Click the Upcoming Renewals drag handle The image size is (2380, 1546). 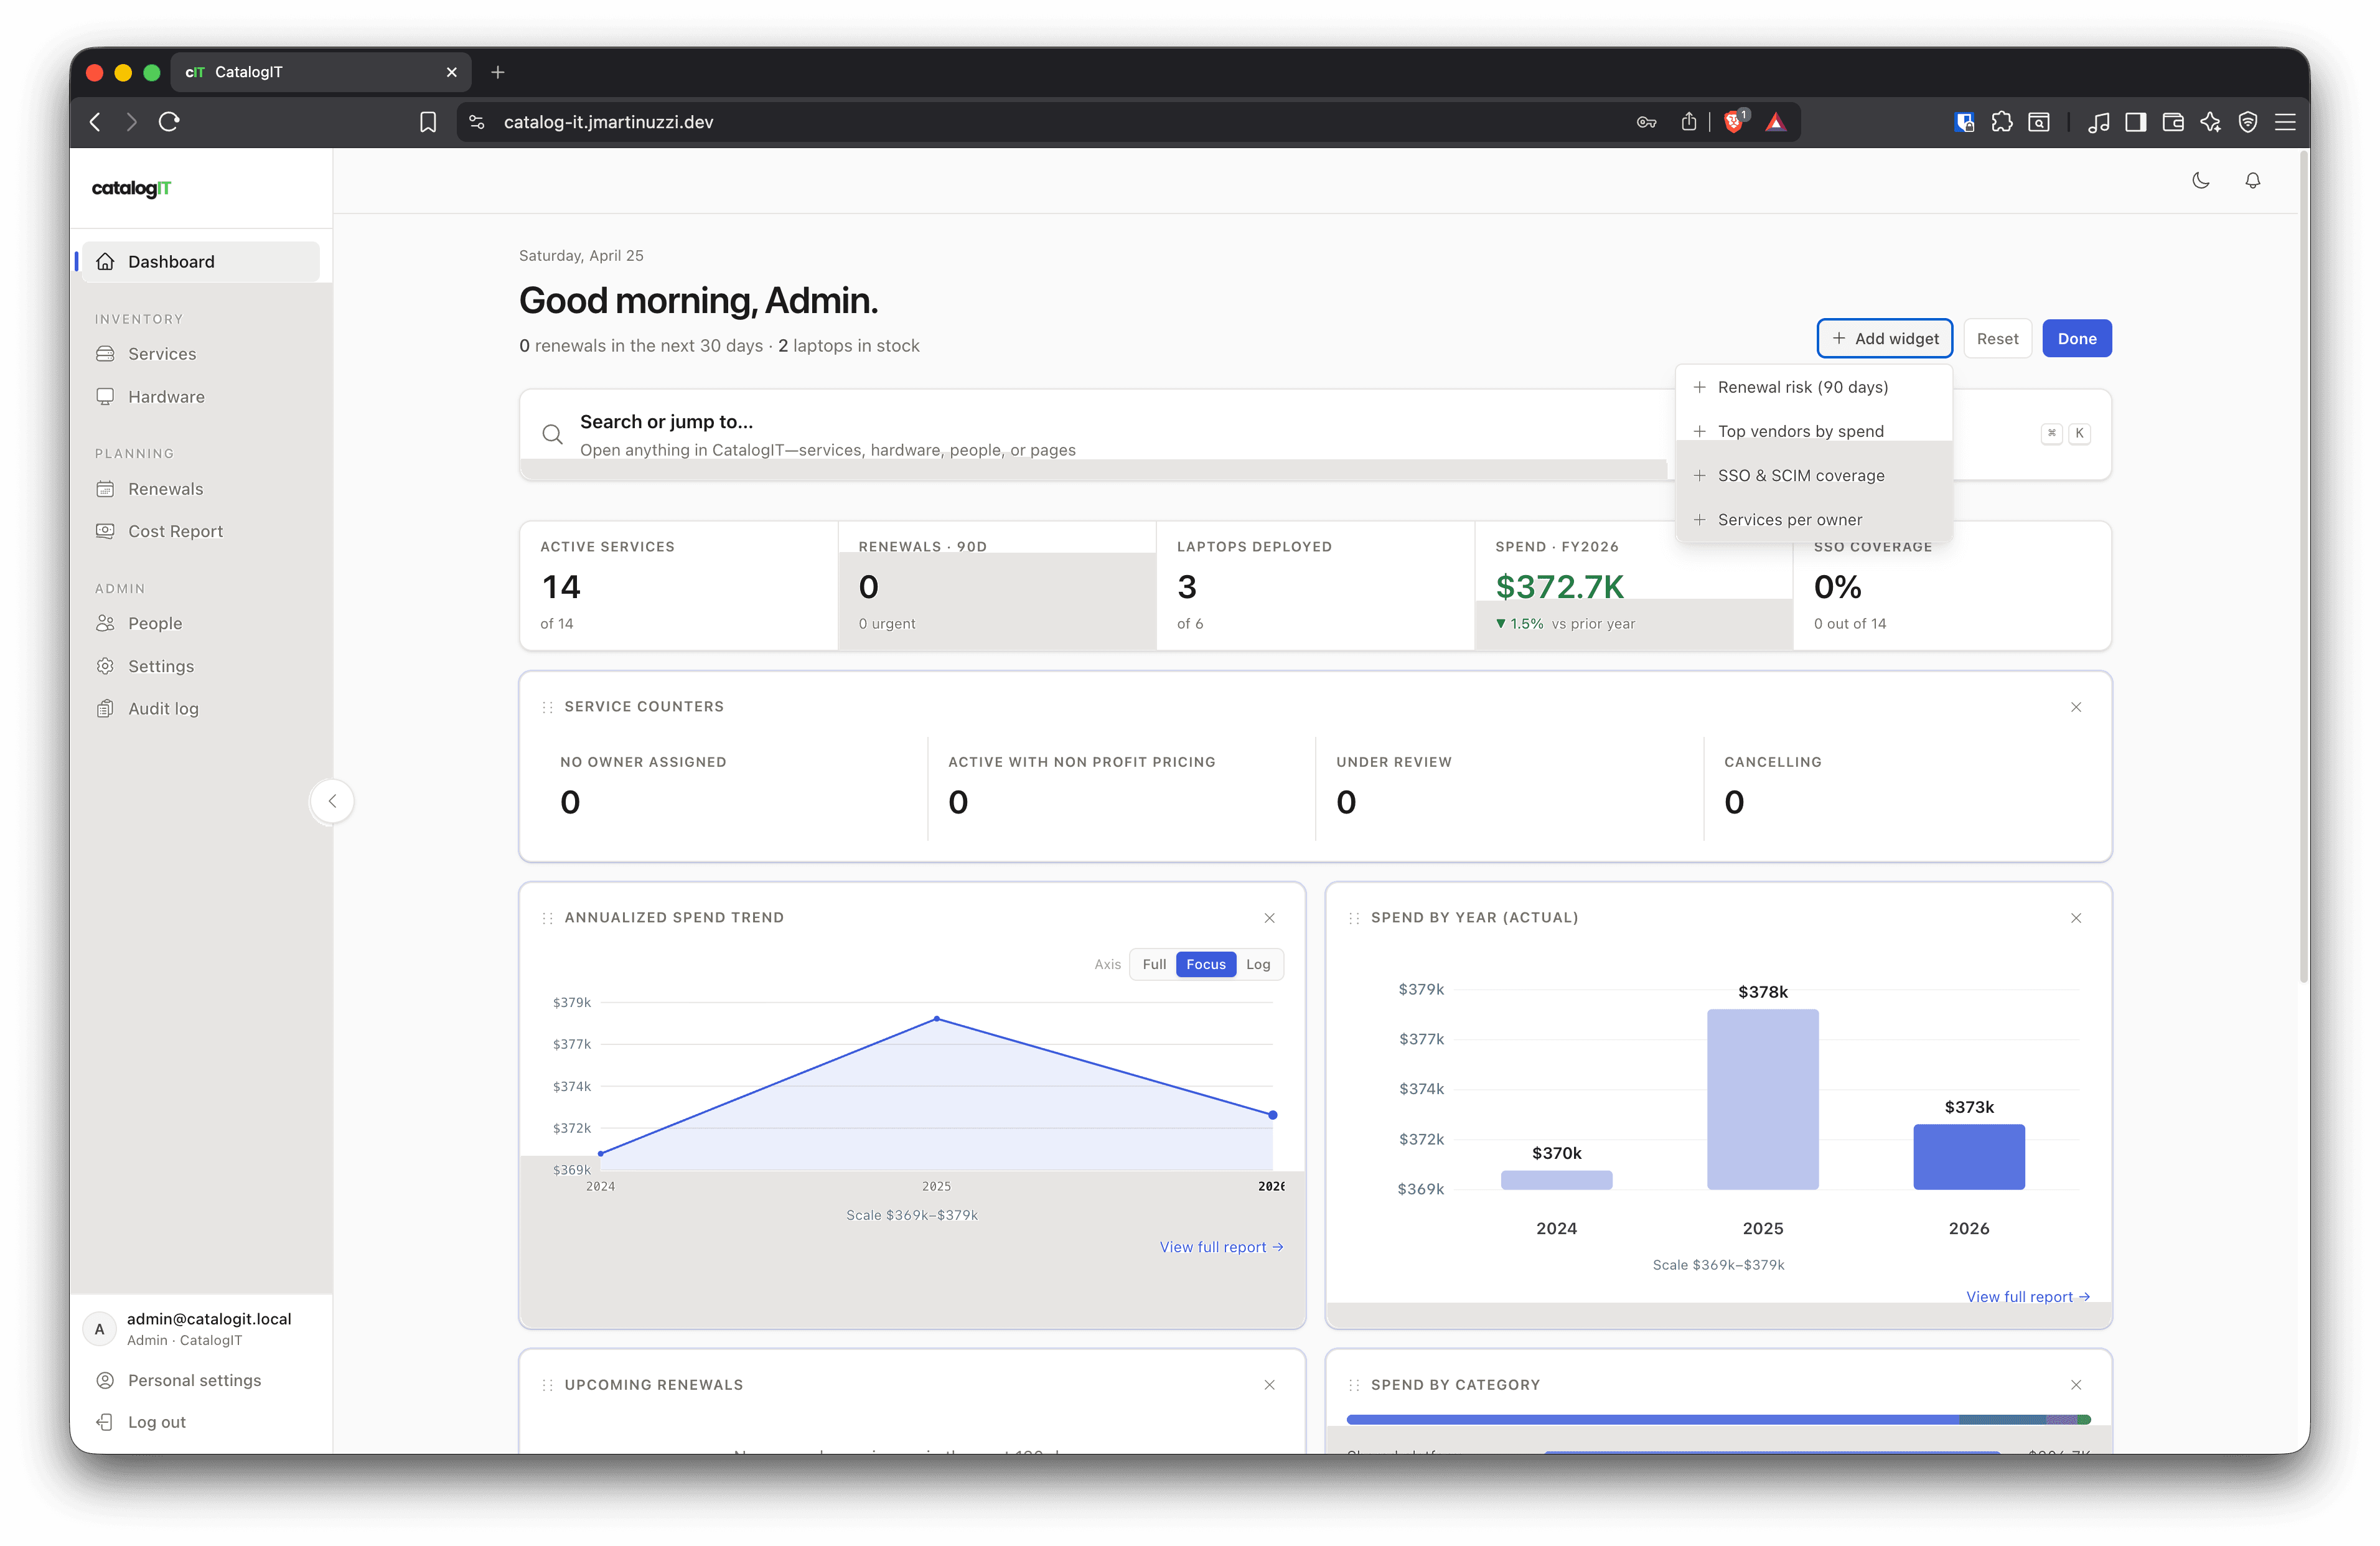(x=547, y=1385)
